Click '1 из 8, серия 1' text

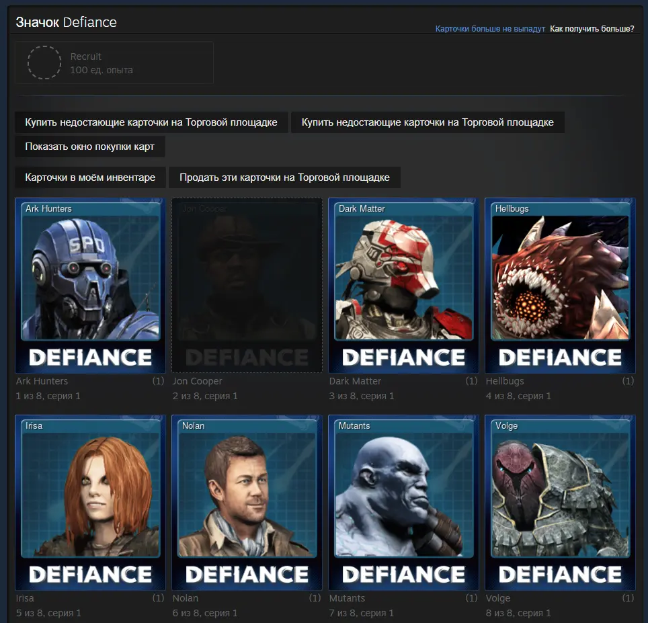coord(48,396)
